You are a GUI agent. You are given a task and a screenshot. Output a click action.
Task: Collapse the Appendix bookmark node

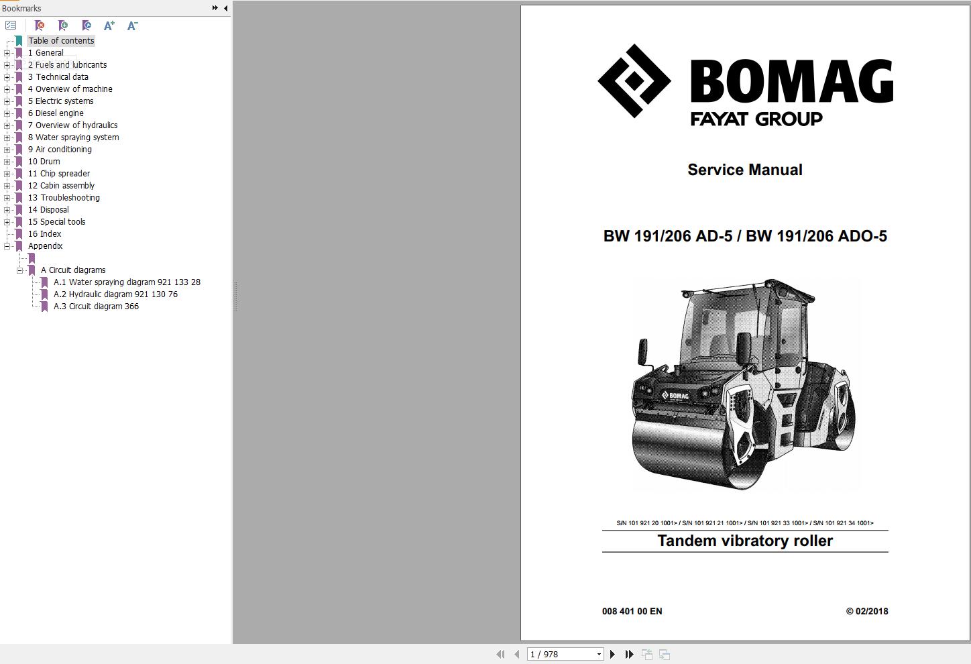point(7,246)
